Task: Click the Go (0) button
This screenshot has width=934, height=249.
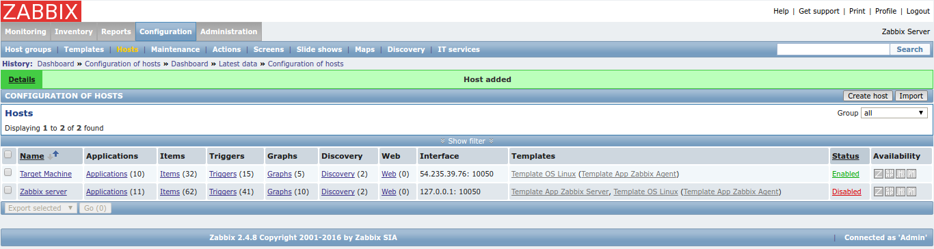Action: point(95,208)
